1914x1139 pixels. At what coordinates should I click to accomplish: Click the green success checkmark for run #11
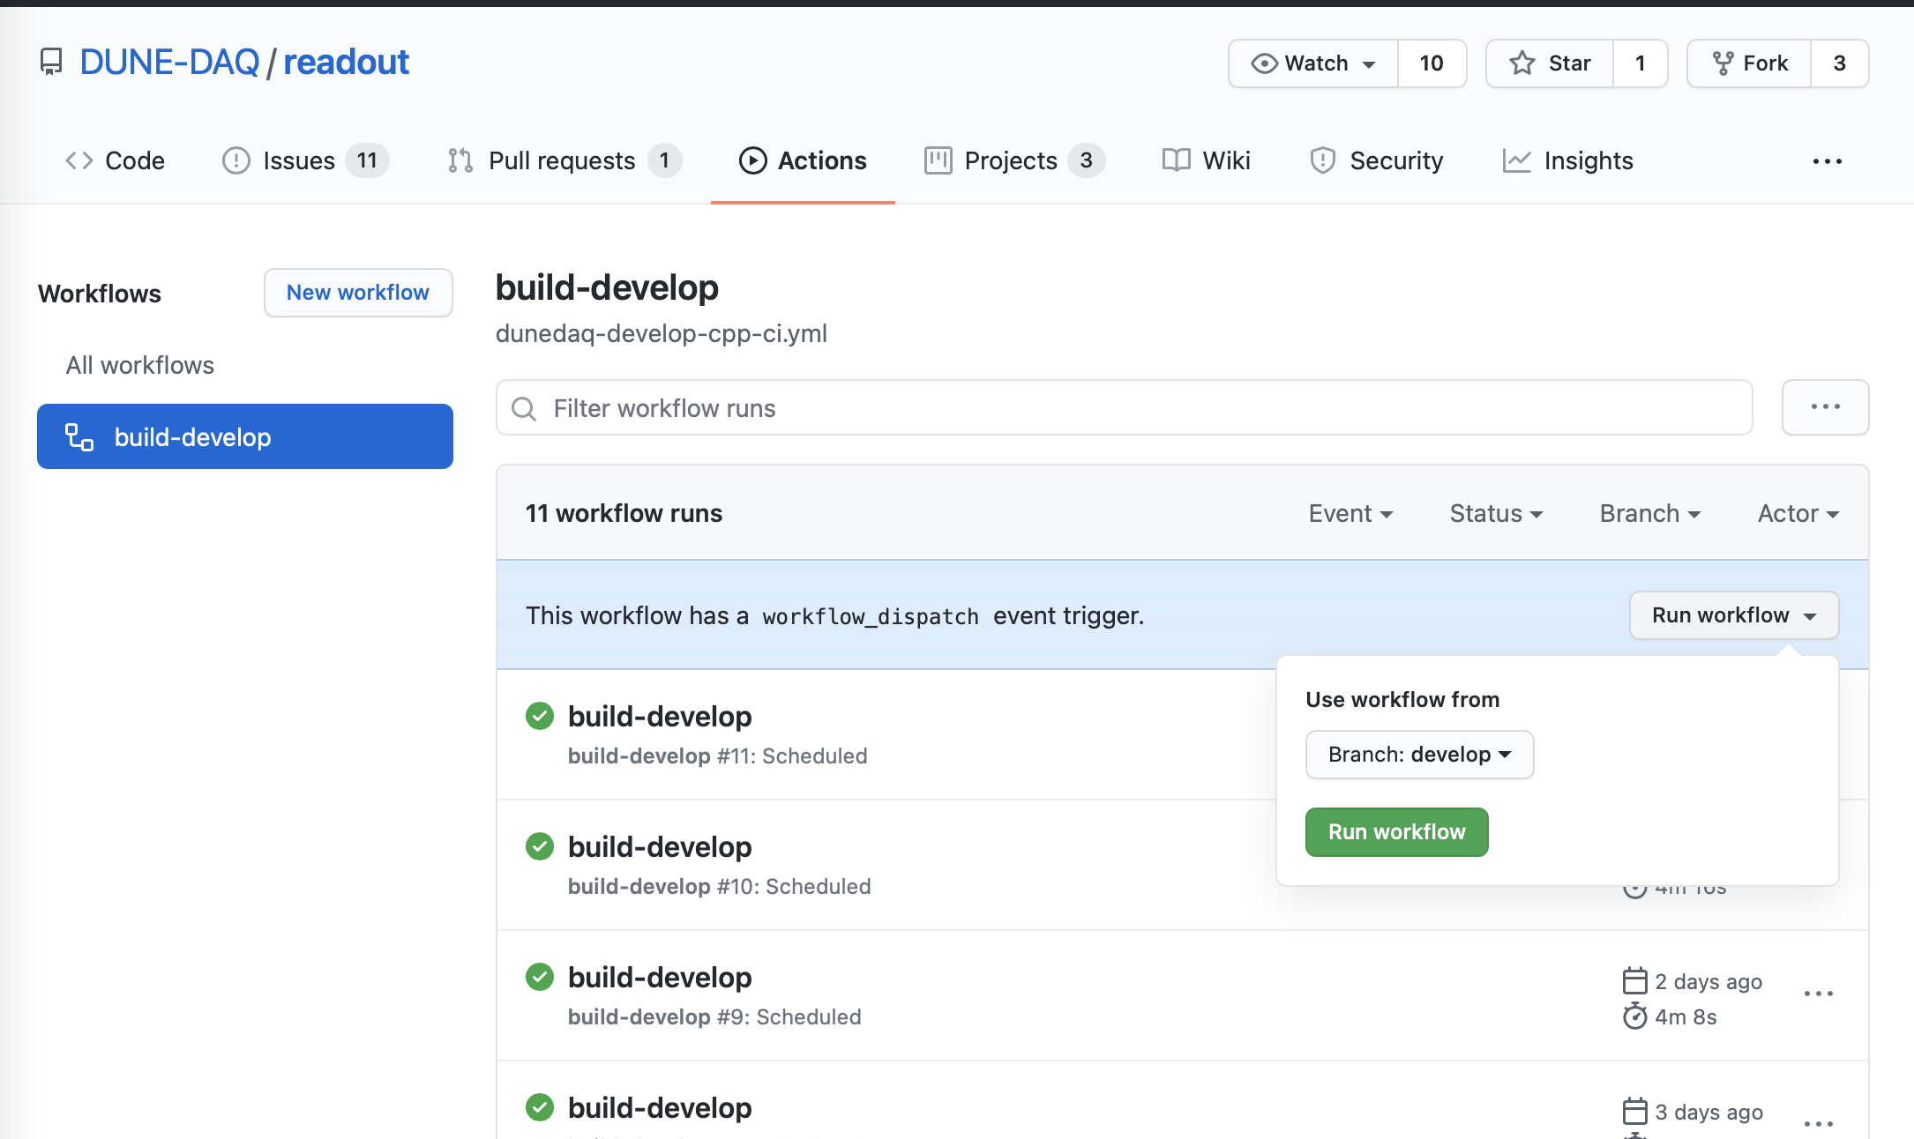[540, 716]
